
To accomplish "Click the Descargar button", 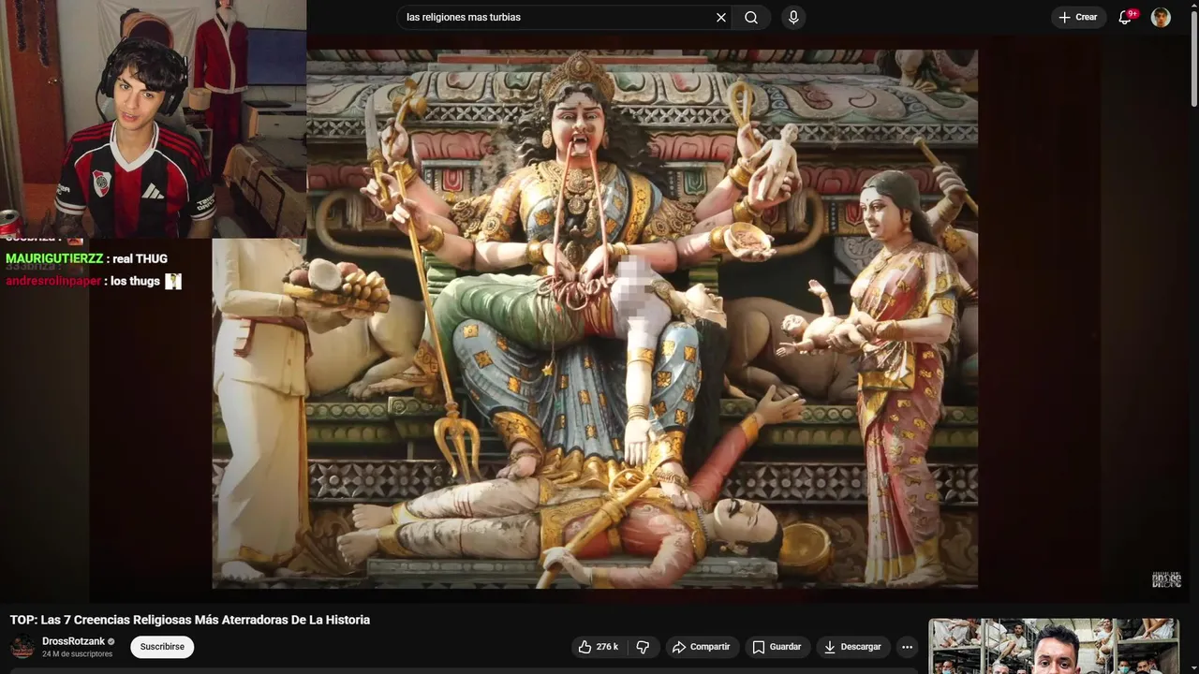I will pyautogui.click(x=852, y=647).
